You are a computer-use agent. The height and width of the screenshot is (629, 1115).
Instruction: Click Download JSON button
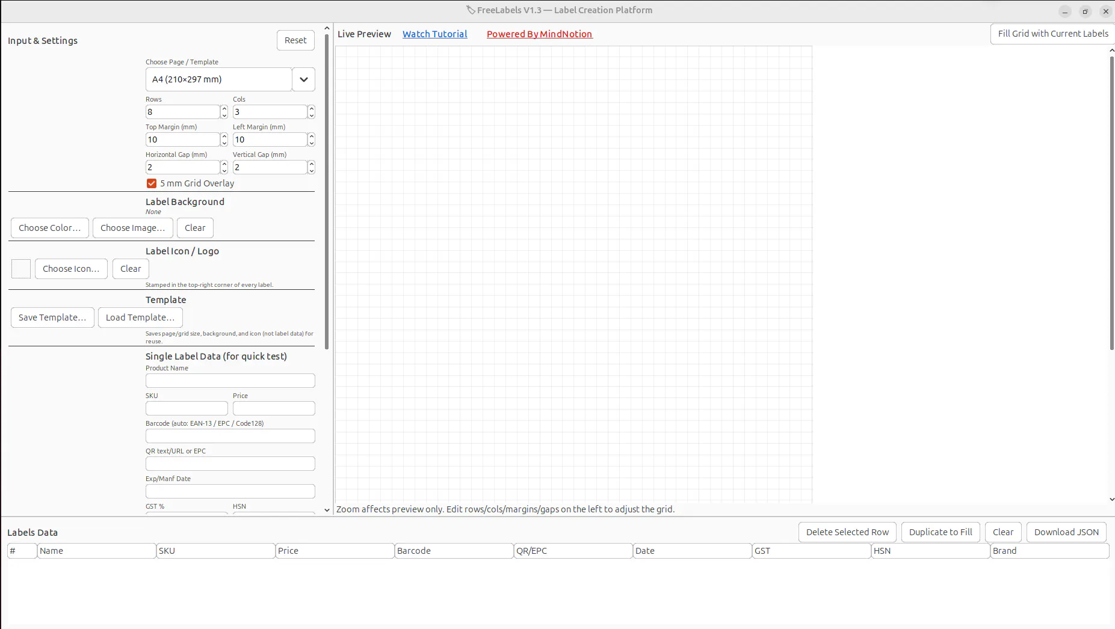1066,532
